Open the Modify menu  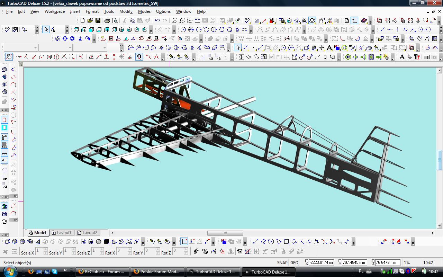coord(126,11)
